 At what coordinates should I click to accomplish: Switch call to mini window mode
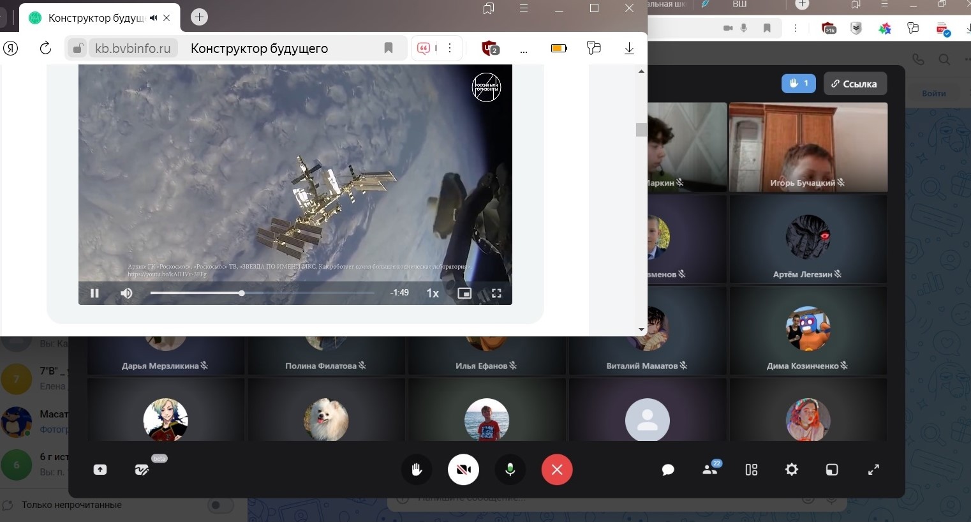pos(832,470)
